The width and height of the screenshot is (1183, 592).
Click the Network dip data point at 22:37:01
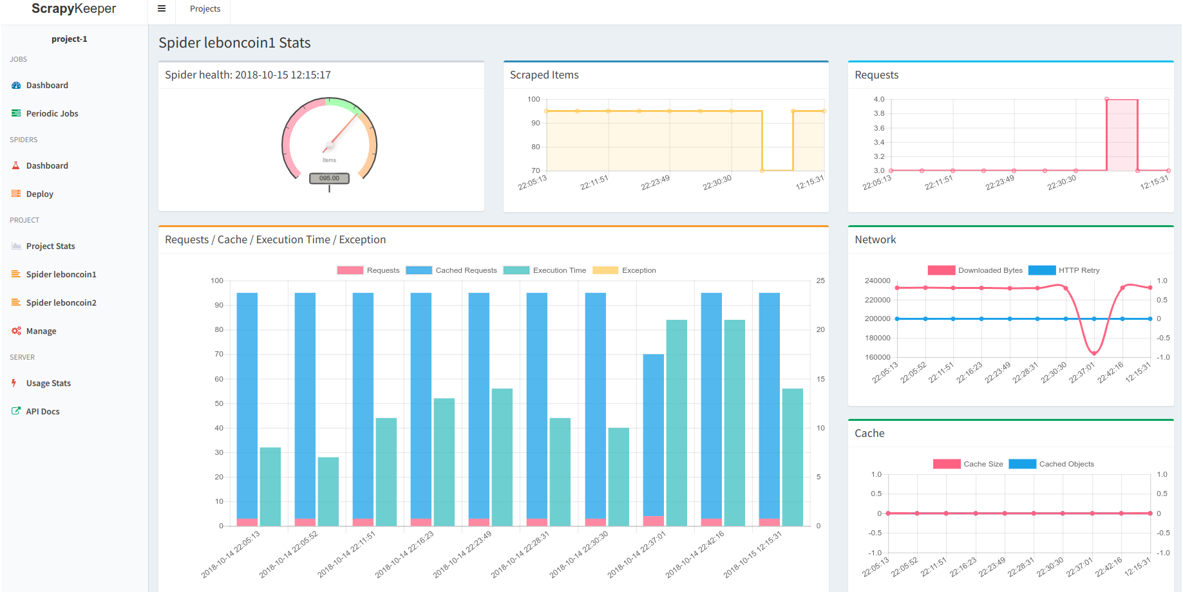tap(1093, 353)
